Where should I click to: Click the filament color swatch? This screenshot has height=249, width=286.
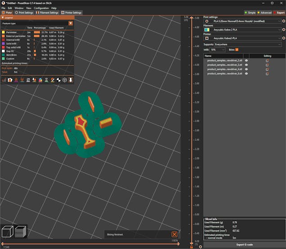pyautogui.click(x=206, y=30)
